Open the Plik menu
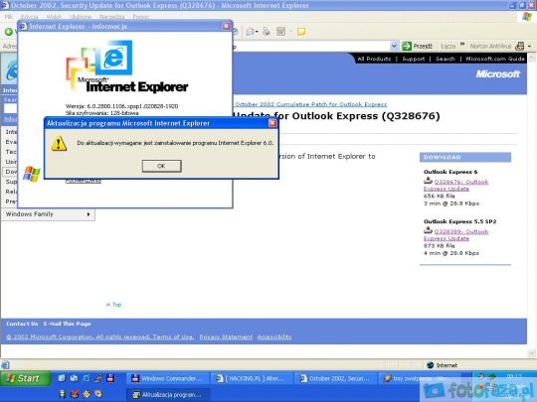The height and width of the screenshot is (402, 537). point(9,17)
